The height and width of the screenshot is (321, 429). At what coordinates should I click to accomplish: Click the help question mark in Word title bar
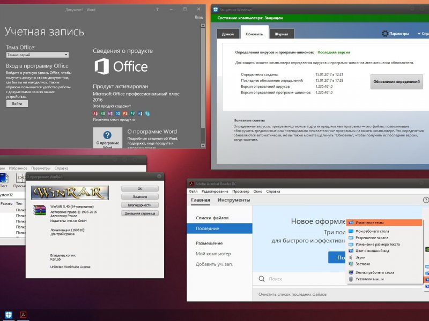pos(157,9)
